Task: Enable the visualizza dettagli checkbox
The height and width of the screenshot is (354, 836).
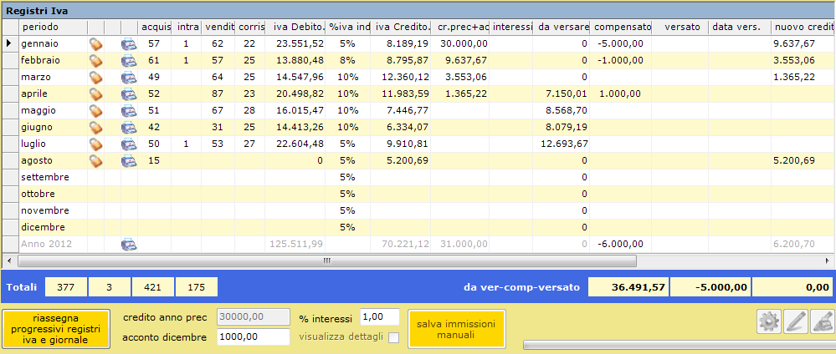Action: [x=393, y=337]
